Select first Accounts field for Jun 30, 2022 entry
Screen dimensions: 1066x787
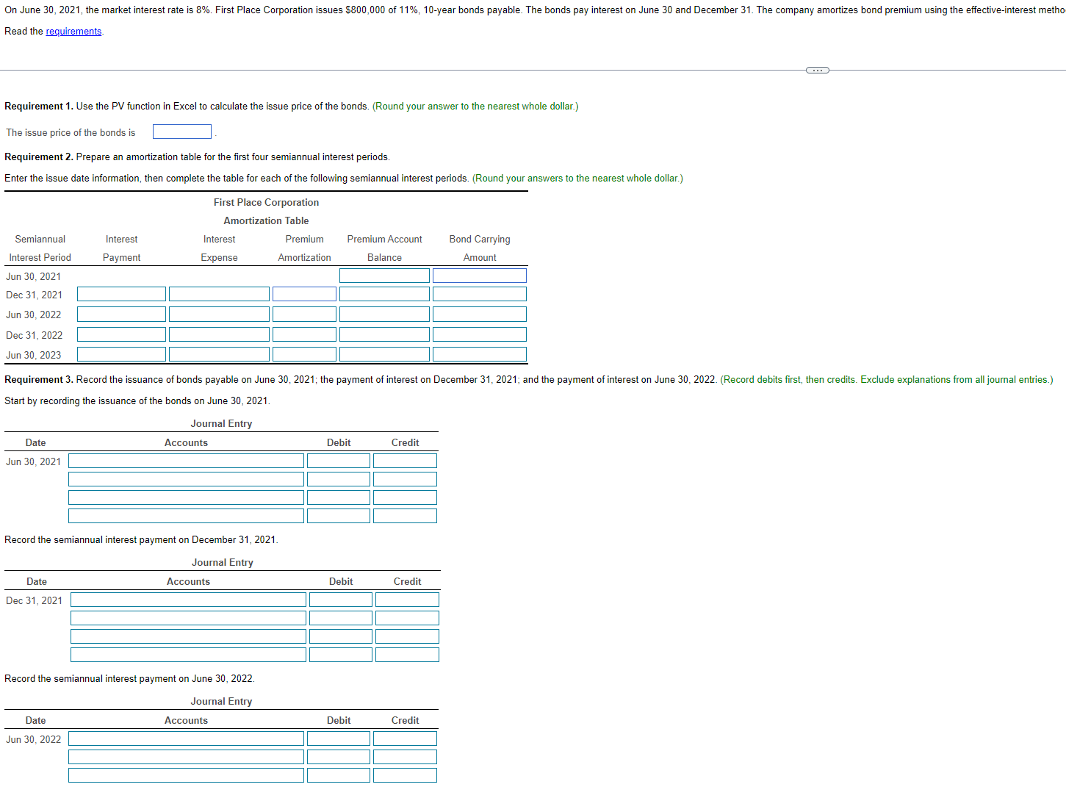point(186,738)
